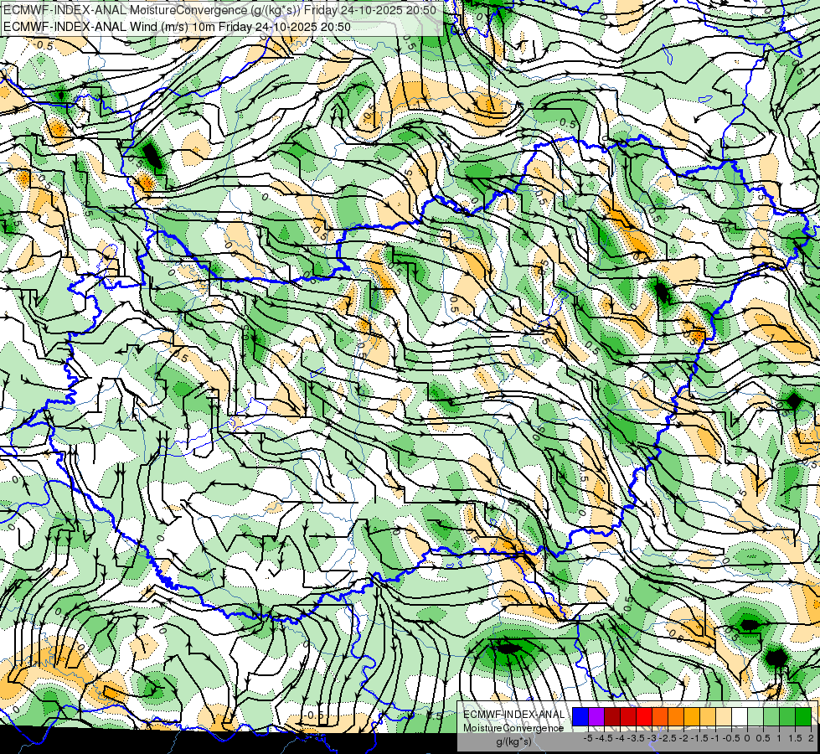Click legend swatch between 1 and 1.5
The width and height of the screenshot is (820, 754).
pyautogui.click(x=787, y=716)
